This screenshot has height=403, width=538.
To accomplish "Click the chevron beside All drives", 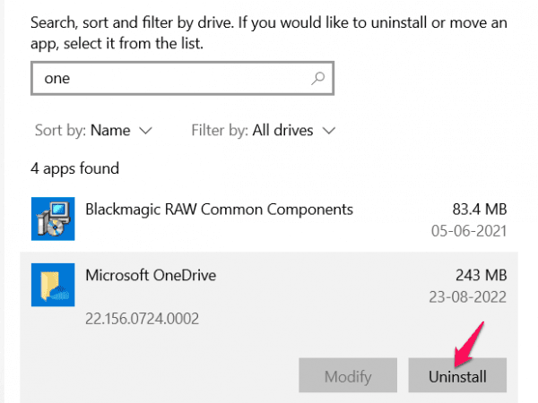I will (x=328, y=131).
